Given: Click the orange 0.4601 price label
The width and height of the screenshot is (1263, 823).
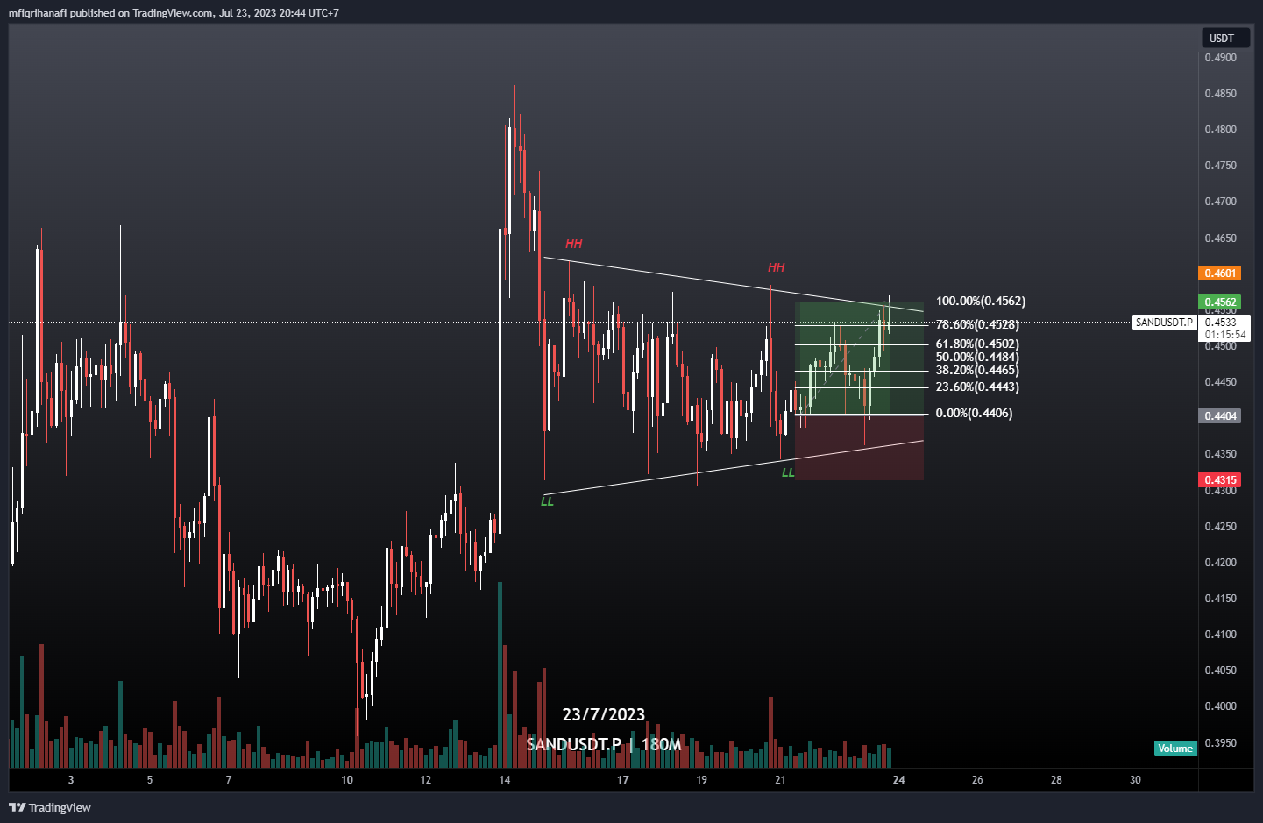Looking at the screenshot, I should (x=1220, y=273).
